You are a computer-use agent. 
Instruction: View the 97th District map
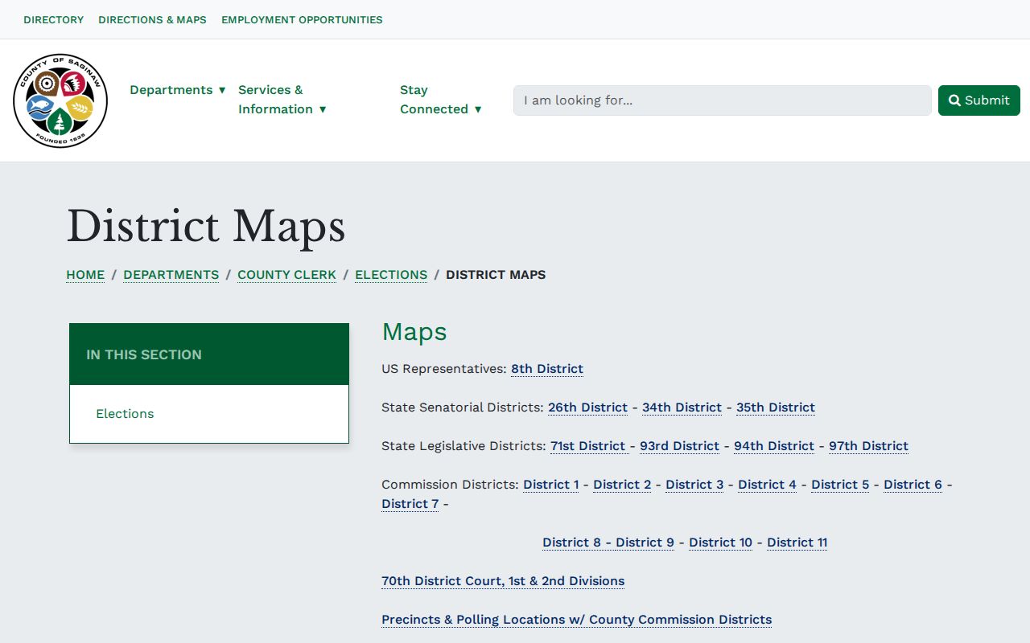868,446
